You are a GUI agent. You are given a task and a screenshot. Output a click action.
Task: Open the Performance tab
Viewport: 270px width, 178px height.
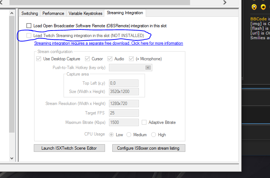point(53,13)
